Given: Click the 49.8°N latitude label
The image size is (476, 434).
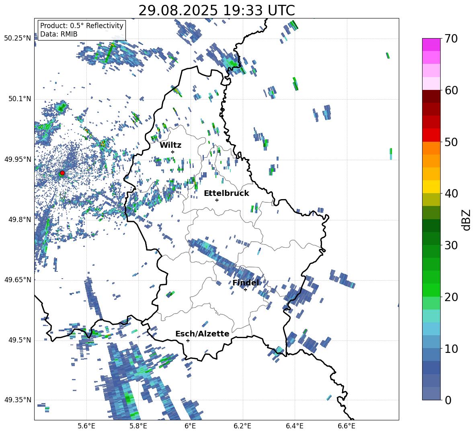Looking at the screenshot, I should [19, 220].
